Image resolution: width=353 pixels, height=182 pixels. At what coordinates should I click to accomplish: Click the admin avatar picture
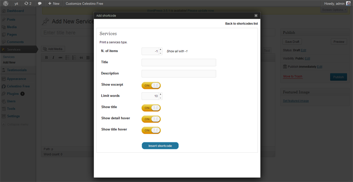pyautogui.click(x=348, y=3)
